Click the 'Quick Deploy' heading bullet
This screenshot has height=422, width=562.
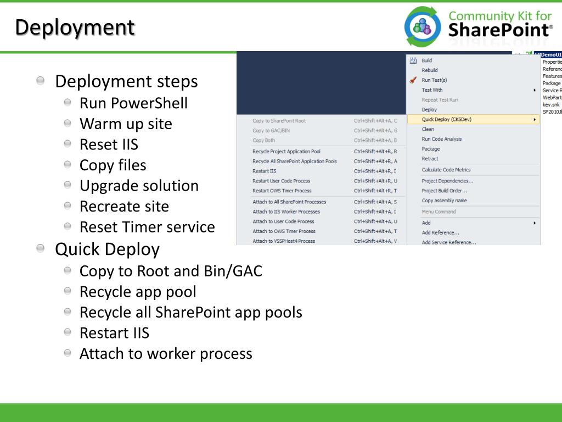point(107,249)
